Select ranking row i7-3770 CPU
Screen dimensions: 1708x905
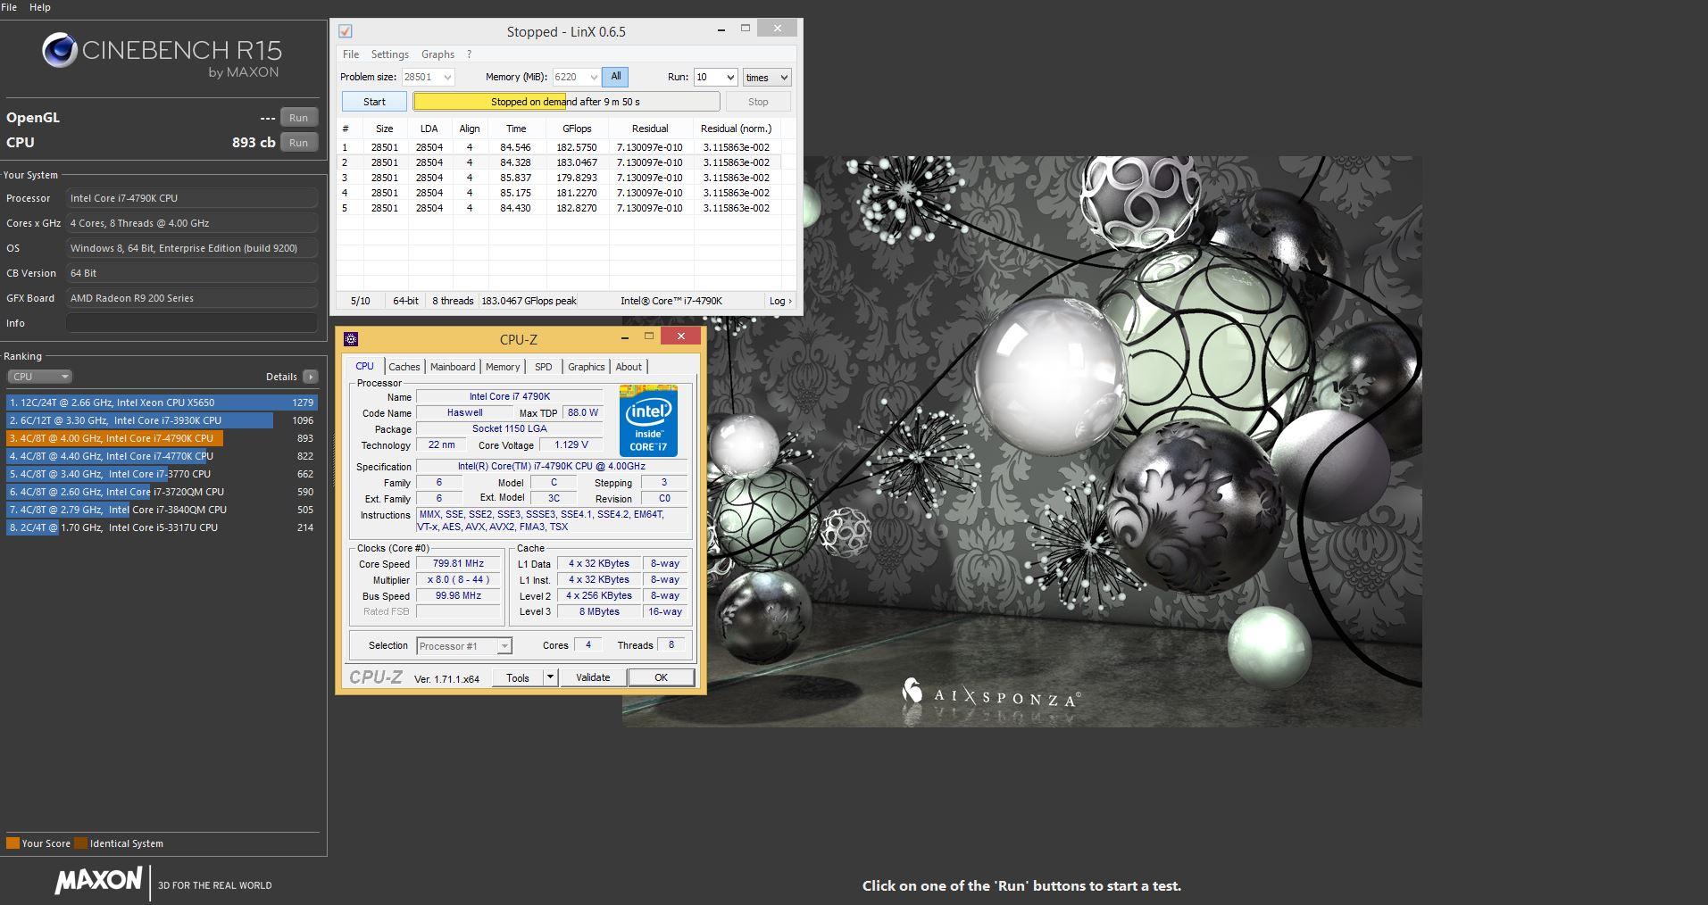pyautogui.click(x=162, y=474)
